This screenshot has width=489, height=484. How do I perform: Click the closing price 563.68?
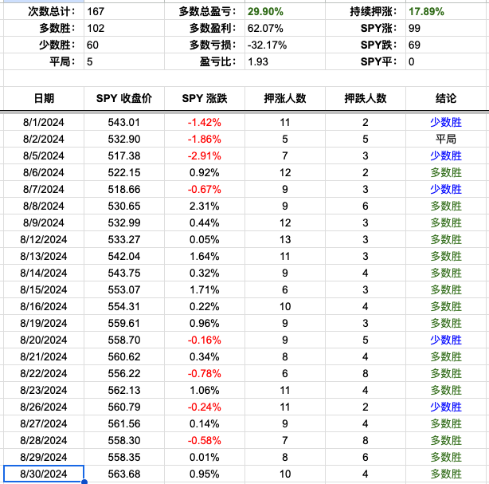tap(124, 474)
